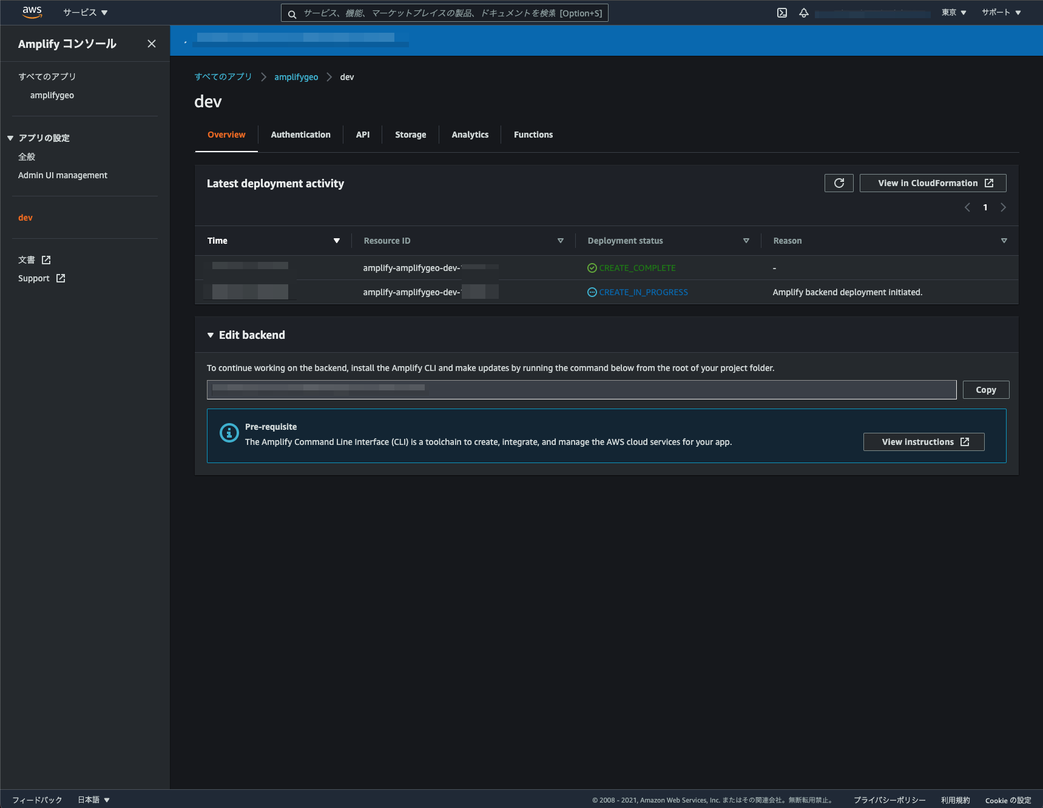Select page 1 in pagination
This screenshot has width=1043, height=808.
pyautogui.click(x=985, y=207)
